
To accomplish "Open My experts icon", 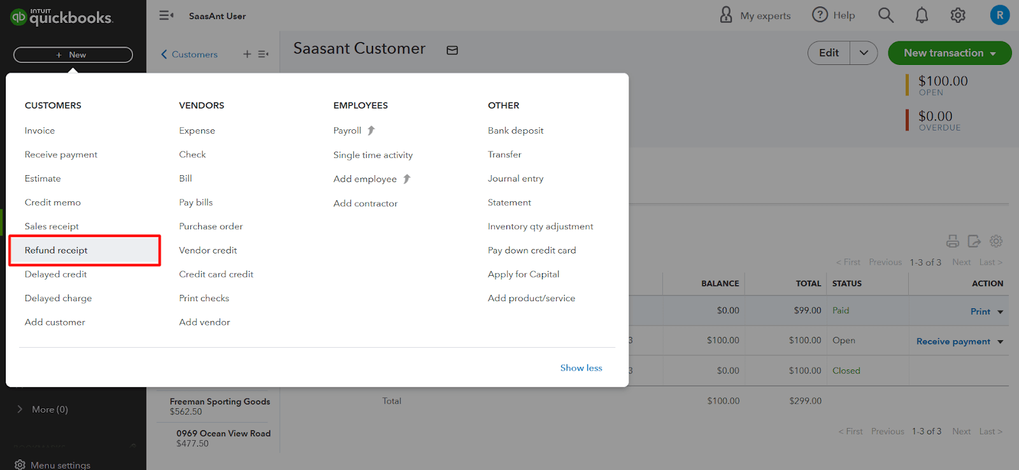I will (726, 15).
